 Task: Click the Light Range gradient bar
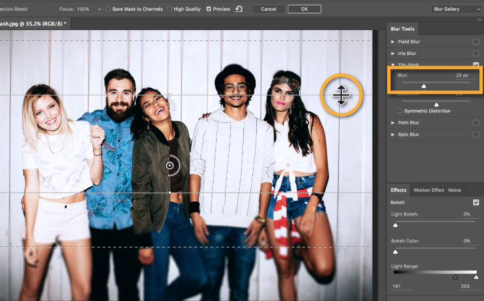click(x=435, y=272)
